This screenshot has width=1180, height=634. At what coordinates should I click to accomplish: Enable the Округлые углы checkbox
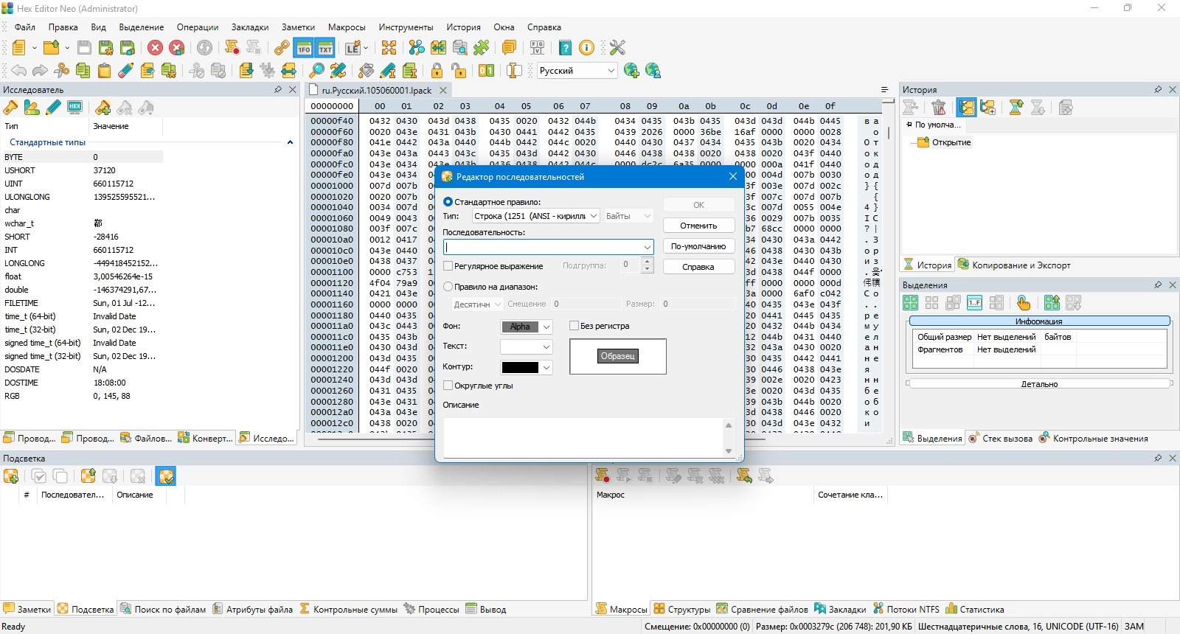tap(448, 386)
